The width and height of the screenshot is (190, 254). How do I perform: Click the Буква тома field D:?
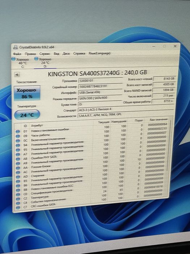point(100,104)
